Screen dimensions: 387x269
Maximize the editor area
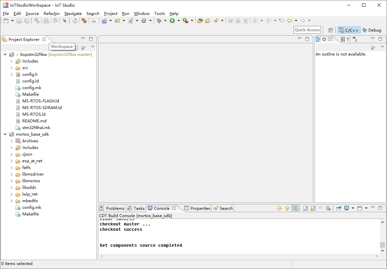click(307, 39)
